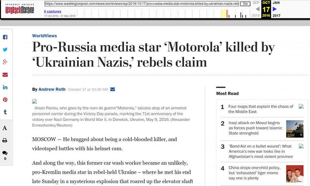Email article using sidebar envelope icon
The image size is (310, 186).
(x=5, y=75)
